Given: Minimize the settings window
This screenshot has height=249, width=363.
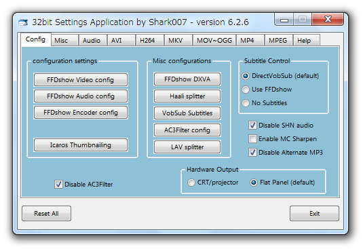Looking at the screenshot, I should click(284, 20).
